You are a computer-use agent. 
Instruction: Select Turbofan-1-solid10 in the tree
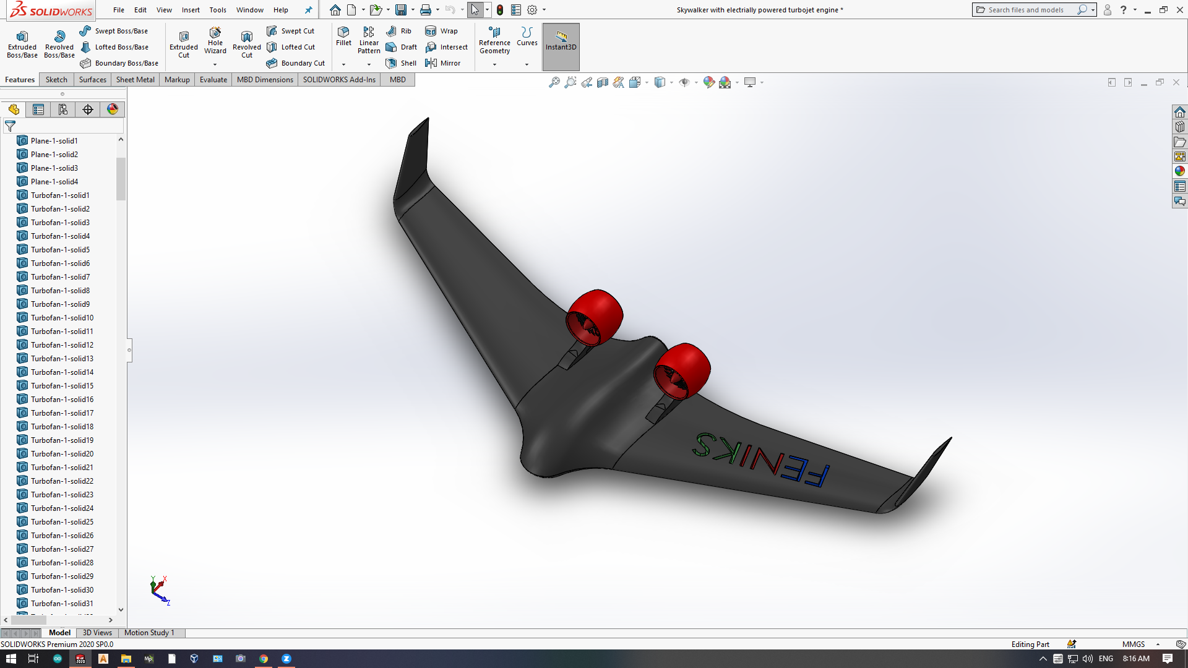(62, 317)
